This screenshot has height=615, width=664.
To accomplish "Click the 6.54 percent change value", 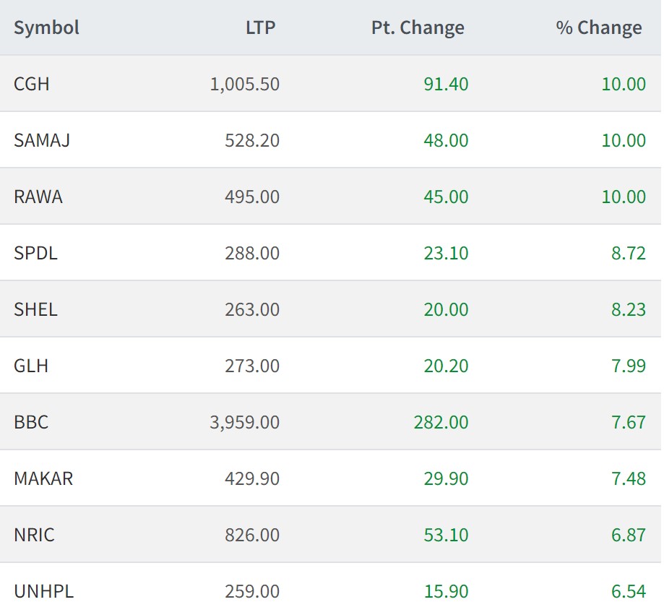I will click(627, 591).
